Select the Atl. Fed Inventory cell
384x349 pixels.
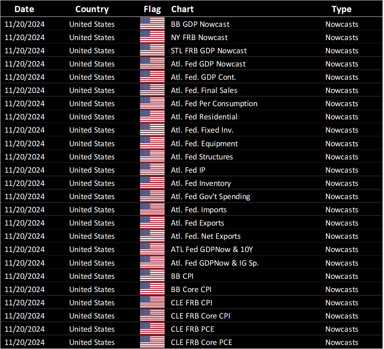coord(201,183)
